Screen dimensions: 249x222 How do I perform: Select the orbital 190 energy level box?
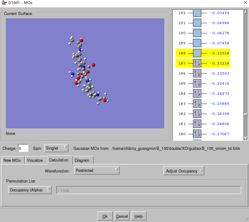click(197, 33)
